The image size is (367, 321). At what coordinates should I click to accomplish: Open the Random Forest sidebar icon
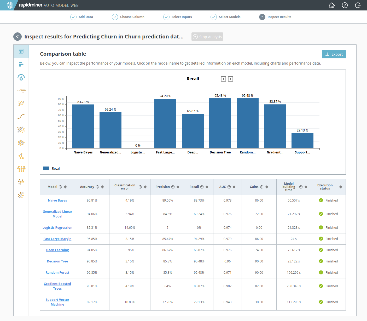[x=21, y=169]
